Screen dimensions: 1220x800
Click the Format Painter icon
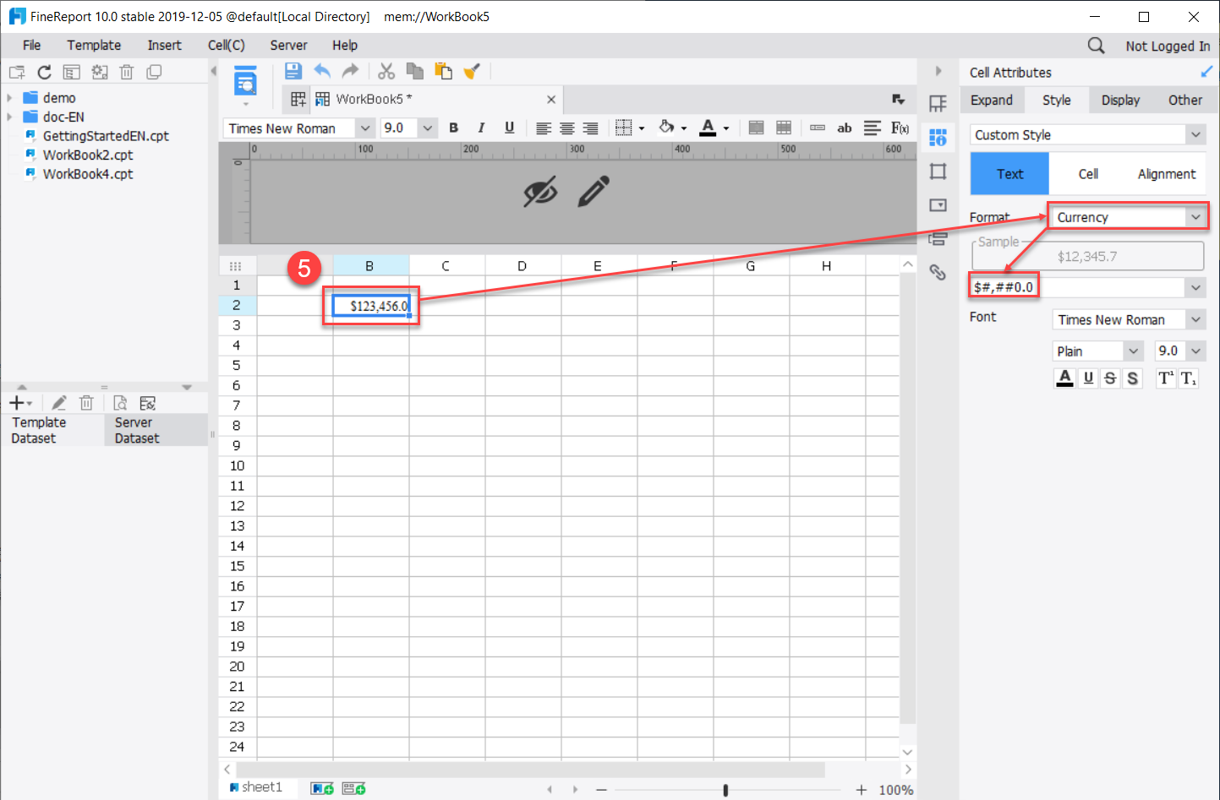[x=472, y=71]
